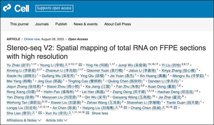Open author Longqi Liu link
Image resolution: width=214 pixels, height=125 pixels.
click(22, 108)
